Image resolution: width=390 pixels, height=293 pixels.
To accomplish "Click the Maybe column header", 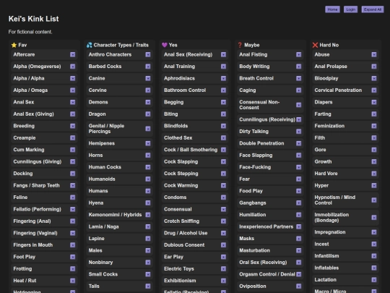I will (248, 45).
